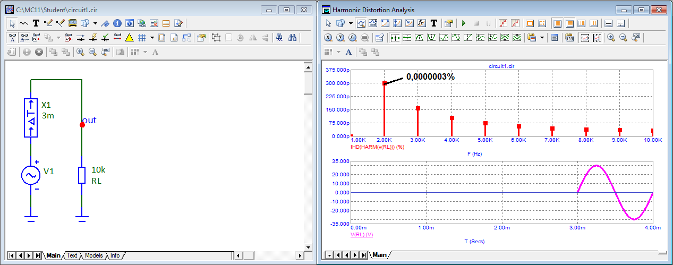
Task: Run the analysis with green play button
Action: [x=464, y=23]
